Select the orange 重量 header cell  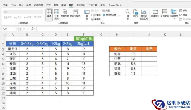coord(133,49)
